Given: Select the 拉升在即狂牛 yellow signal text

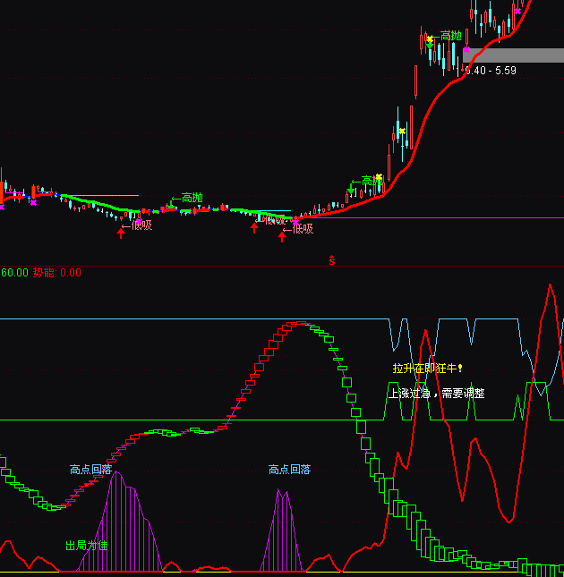Looking at the screenshot, I should pyautogui.click(x=428, y=368).
